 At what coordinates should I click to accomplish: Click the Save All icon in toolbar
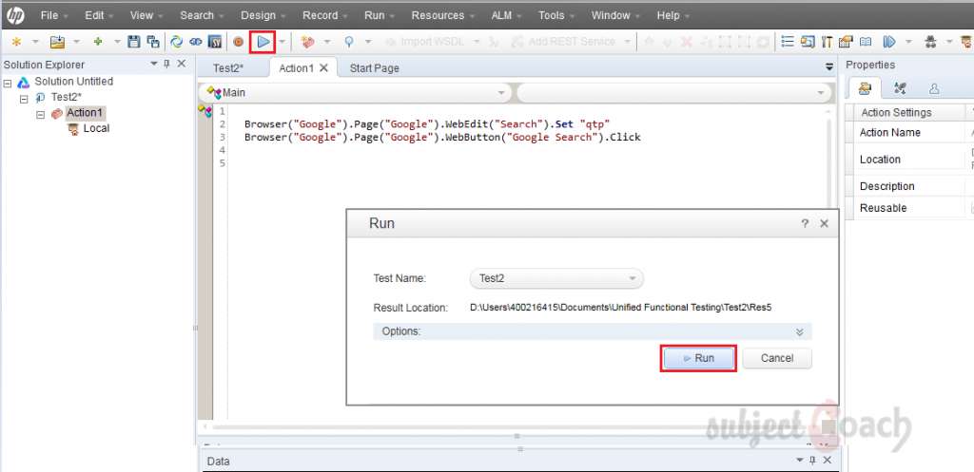(152, 42)
